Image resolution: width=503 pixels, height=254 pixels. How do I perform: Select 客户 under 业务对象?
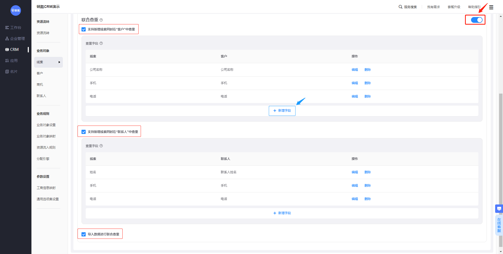40,73
